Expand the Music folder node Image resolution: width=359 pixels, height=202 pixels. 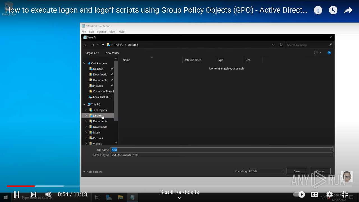click(x=86, y=132)
